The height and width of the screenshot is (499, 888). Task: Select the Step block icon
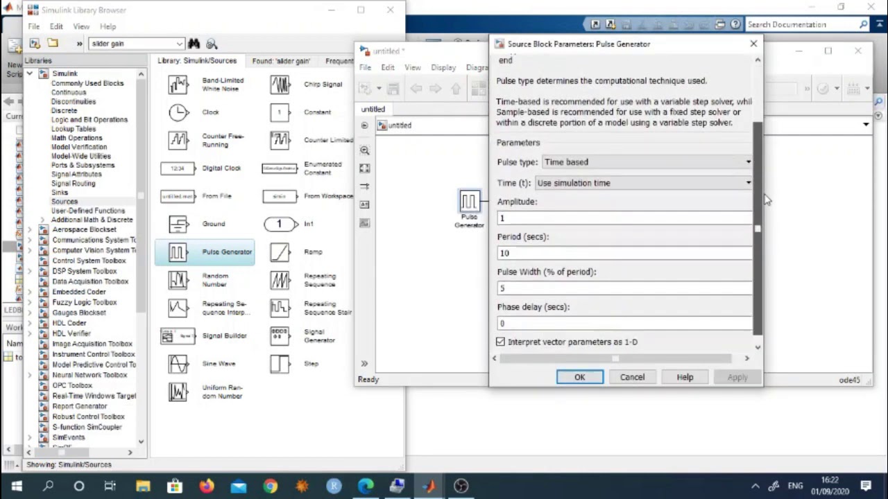click(x=280, y=364)
